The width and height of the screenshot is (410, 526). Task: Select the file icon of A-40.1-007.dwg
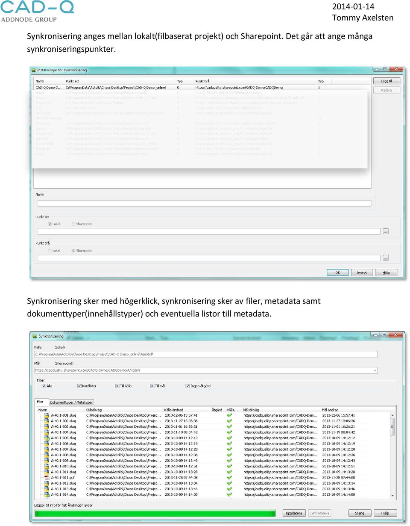coord(47,449)
